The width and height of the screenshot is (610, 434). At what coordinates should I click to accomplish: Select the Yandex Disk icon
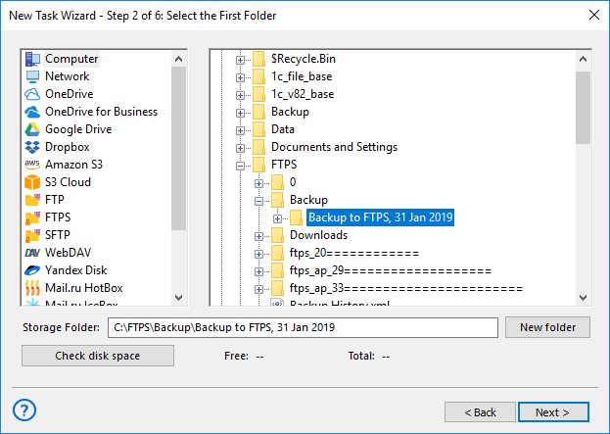pos(32,270)
